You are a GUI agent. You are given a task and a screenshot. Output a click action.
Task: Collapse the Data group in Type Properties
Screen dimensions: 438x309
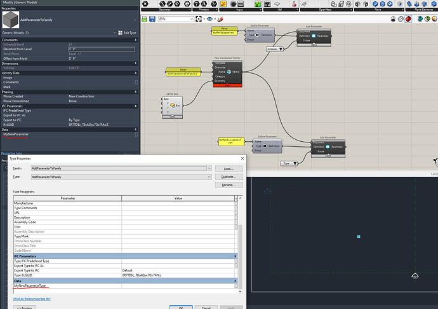point(236,281)
